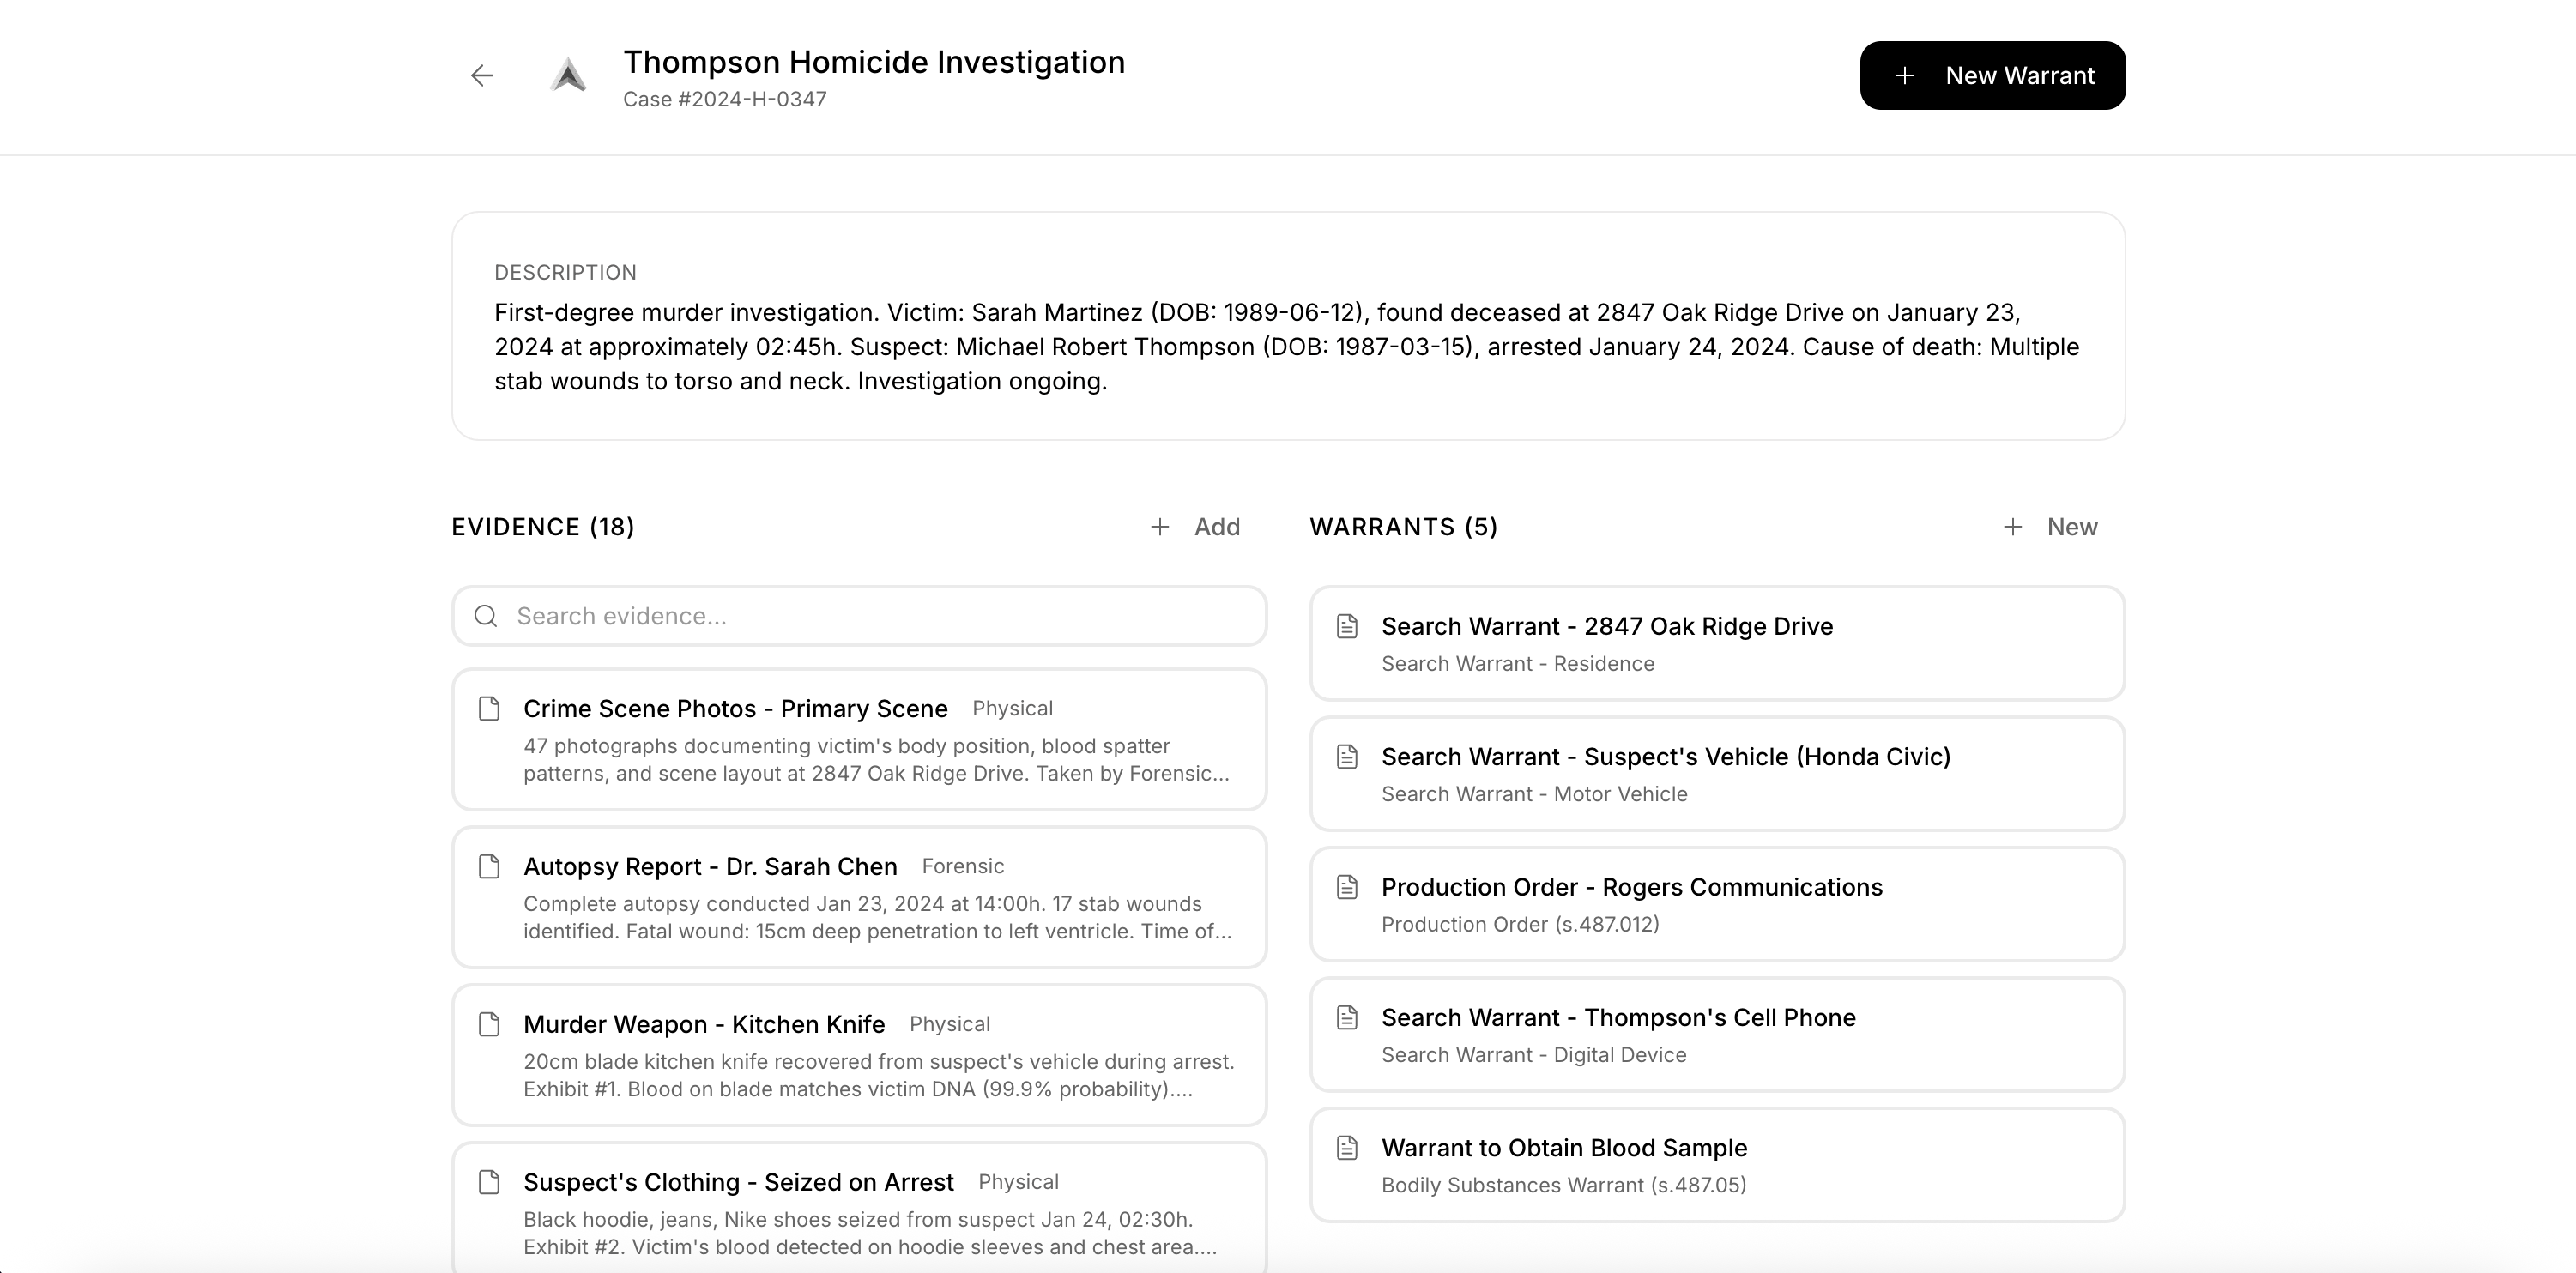Click the New Warrant button
This screenshot has height=1273, width=2576.
tap(1992, 76)
